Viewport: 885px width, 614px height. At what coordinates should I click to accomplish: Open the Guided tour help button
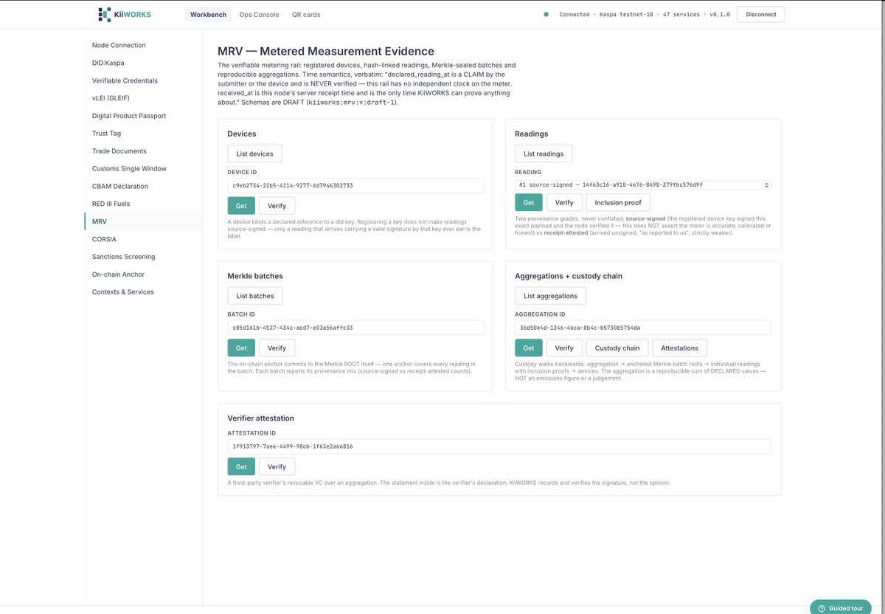[840, 608]
